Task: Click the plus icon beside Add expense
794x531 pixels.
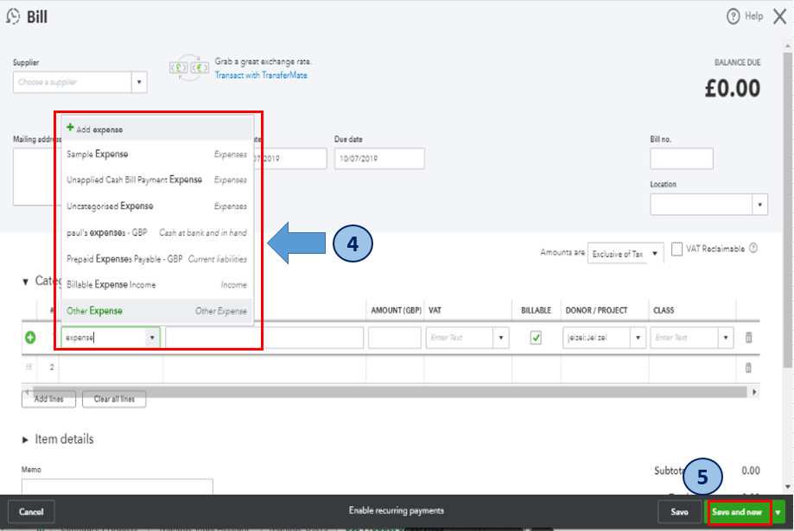Action: pyautogui.click(x=70, y=128)
